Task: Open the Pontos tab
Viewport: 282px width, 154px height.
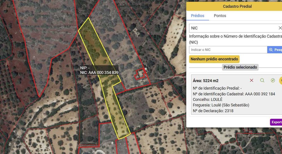Action: click(x=220, y=16)
